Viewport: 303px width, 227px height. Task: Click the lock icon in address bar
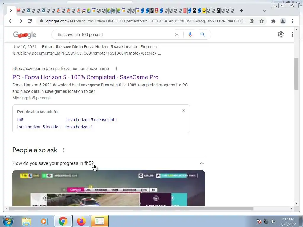click(41, 21)
